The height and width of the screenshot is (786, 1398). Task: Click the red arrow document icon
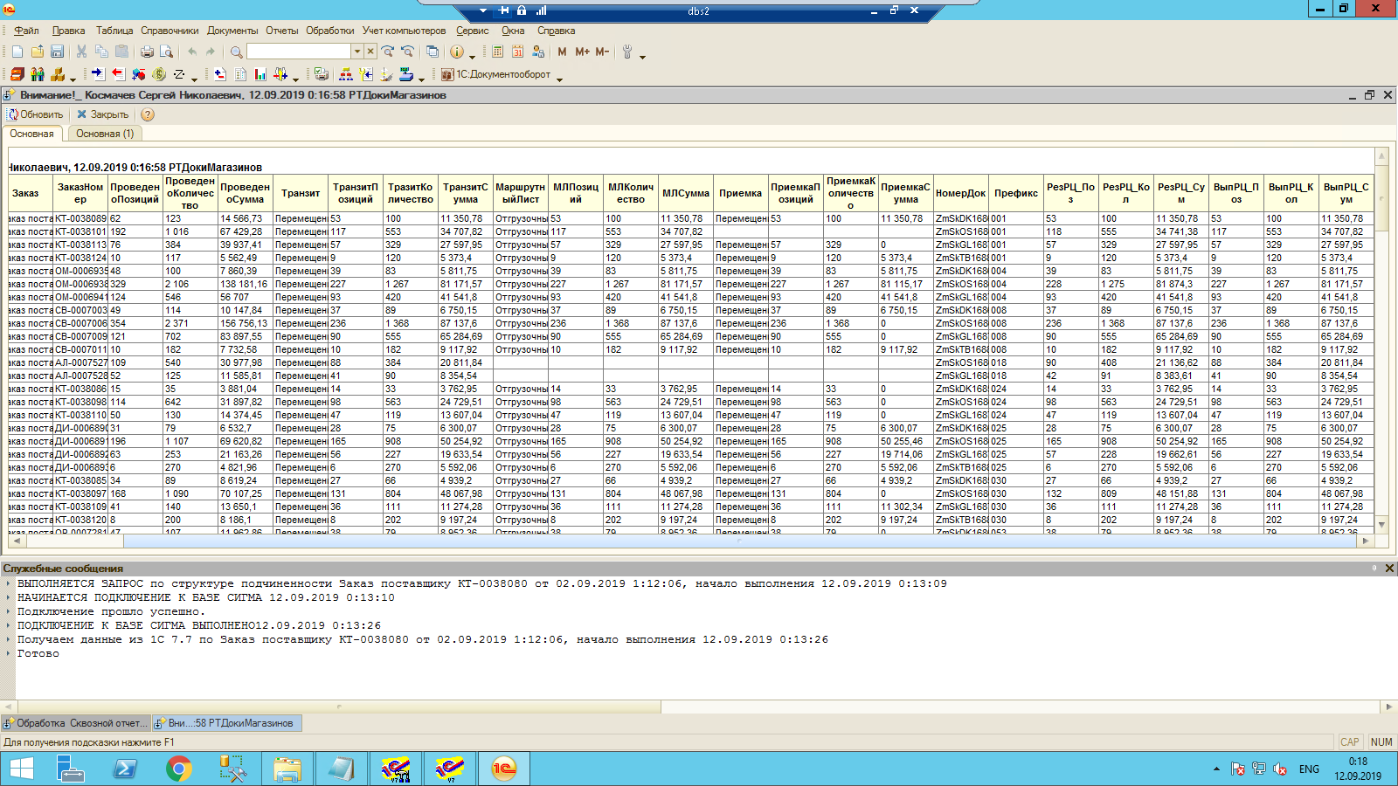tap(117, 74)
